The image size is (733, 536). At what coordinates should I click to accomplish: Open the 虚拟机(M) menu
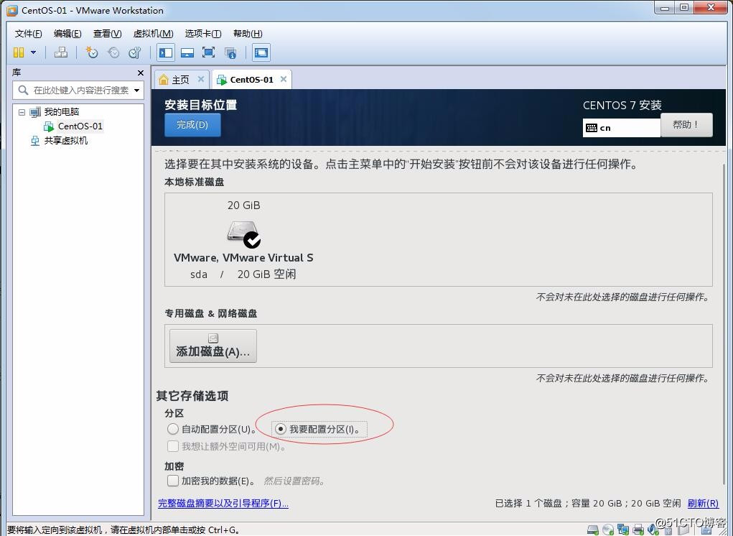pos(154,34)
